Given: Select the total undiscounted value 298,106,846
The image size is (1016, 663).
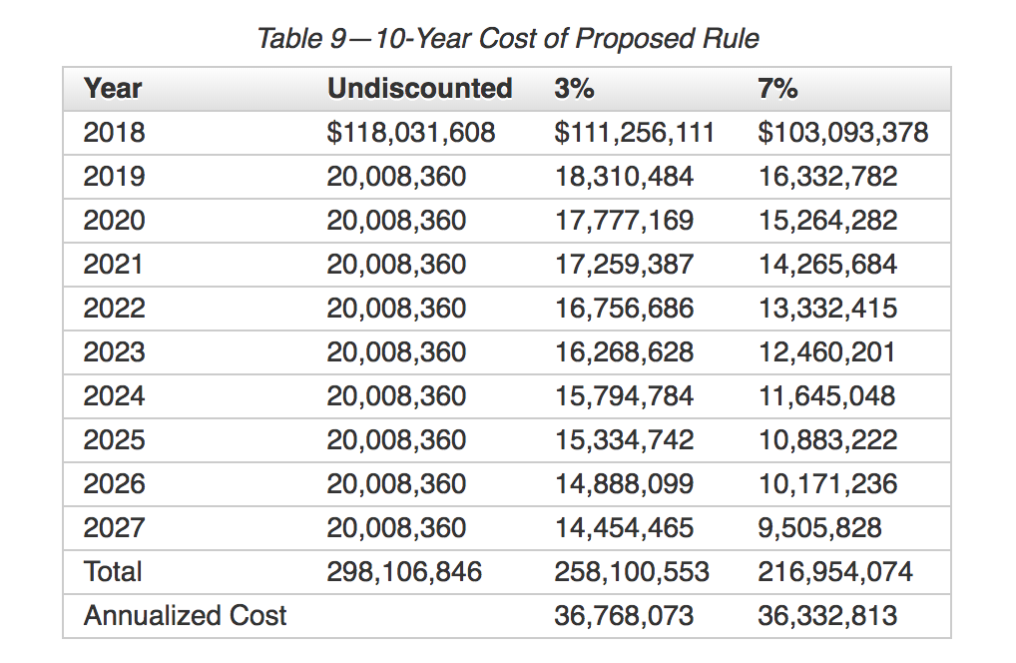Looking at the screenshot, I should click(x=404, y=572).
